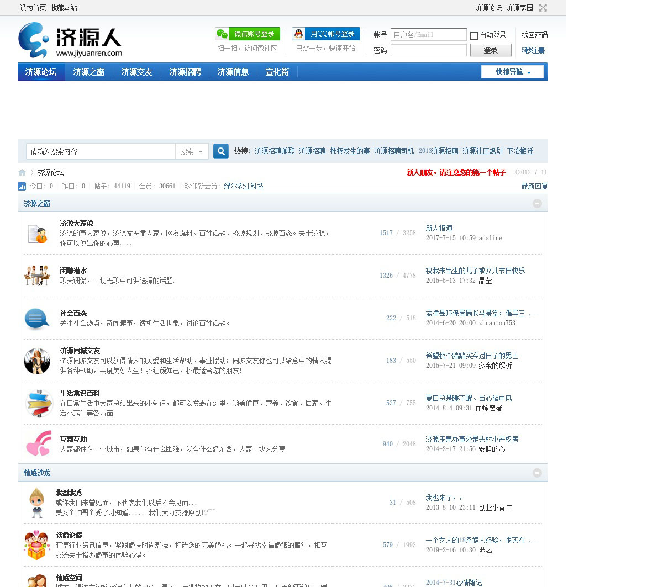Click the 社会百态 speech bubble icon

coord(37,318)
